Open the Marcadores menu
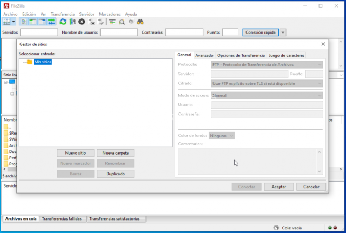Image resolution: width=346 pixels, height=233 pixels. pos(110,14)
